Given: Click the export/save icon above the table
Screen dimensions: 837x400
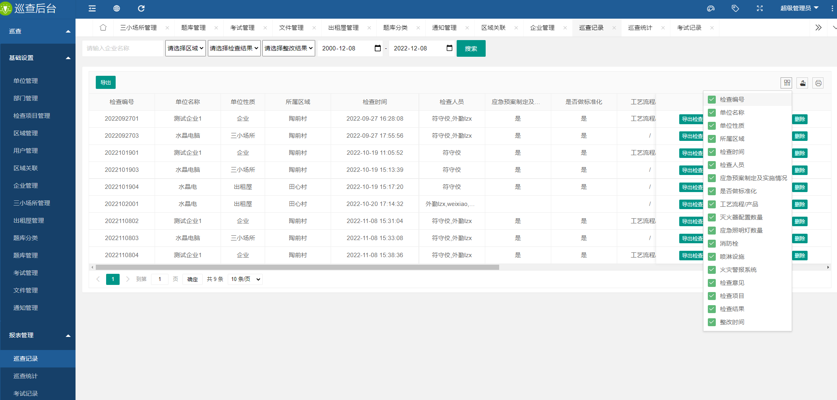Looking at the screenshot, I should pos(802,83).
